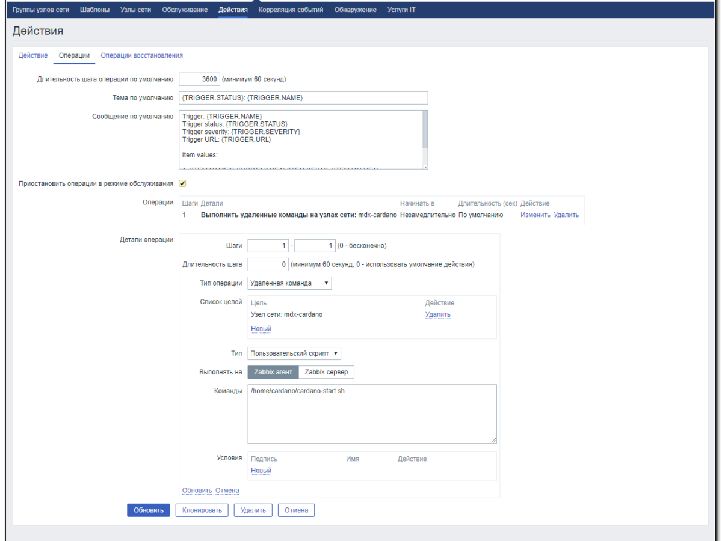The height and width of the screenshot is (541, 722).
Task: Switch to Действие tab
Action: pos(33,55)
